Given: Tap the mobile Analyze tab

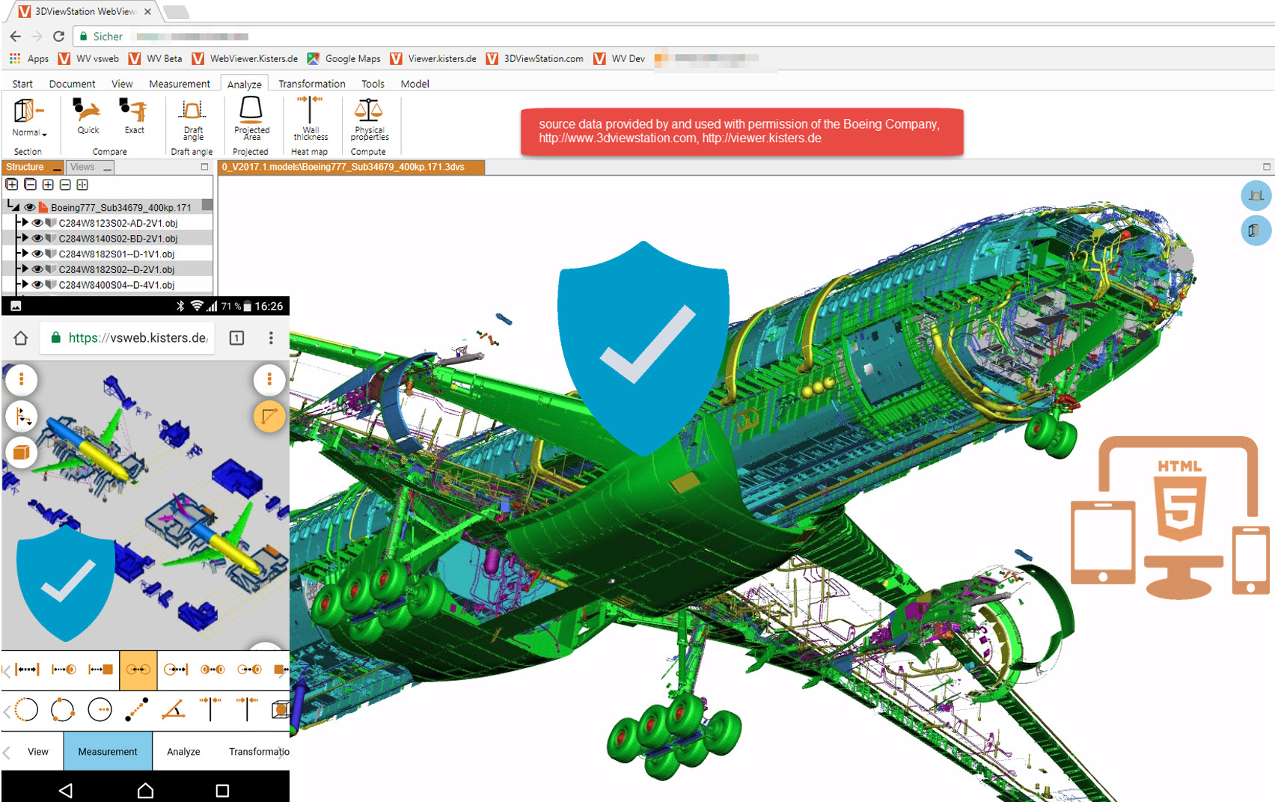Looking at the screenshot, I should pyautogui.click(x=183, y=752).
